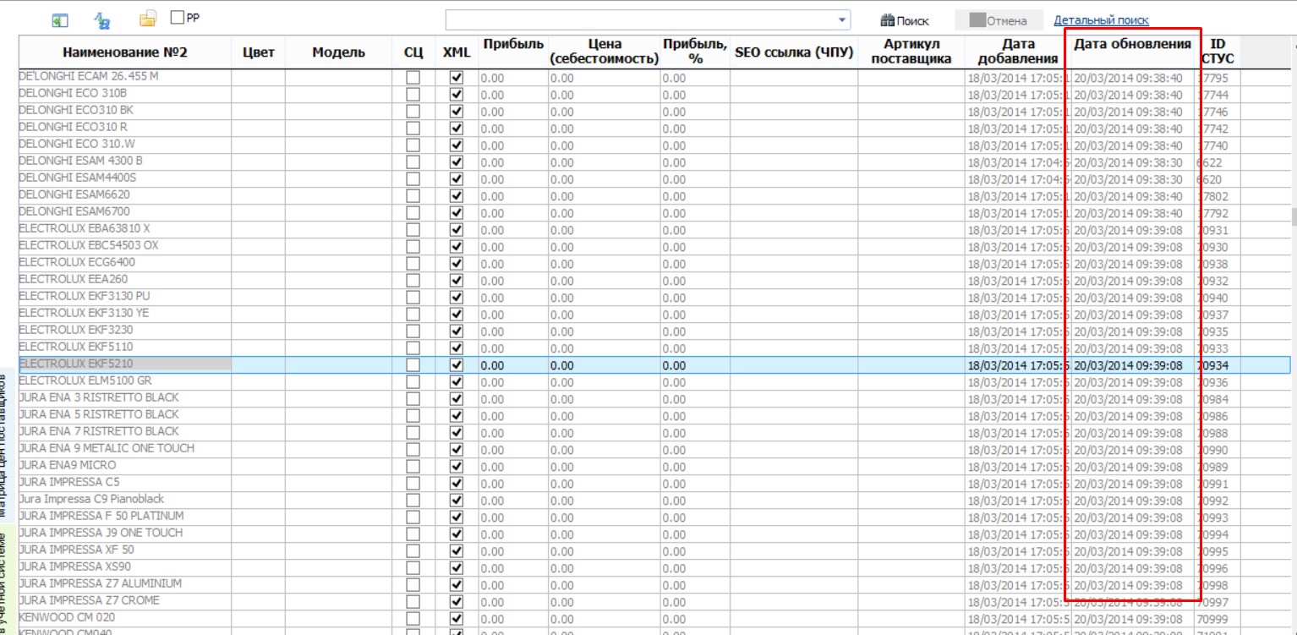The image size is (1297, 635).
Task: Click the Модель column header
Action: point(338,52)
